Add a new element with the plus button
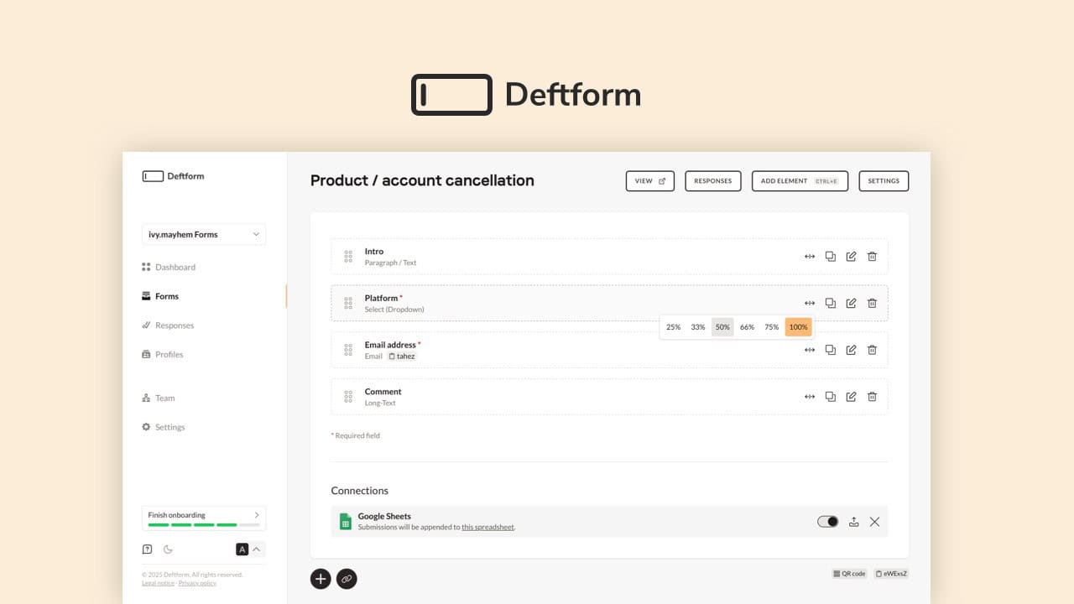1074x604 pixels. coord(321,579)
